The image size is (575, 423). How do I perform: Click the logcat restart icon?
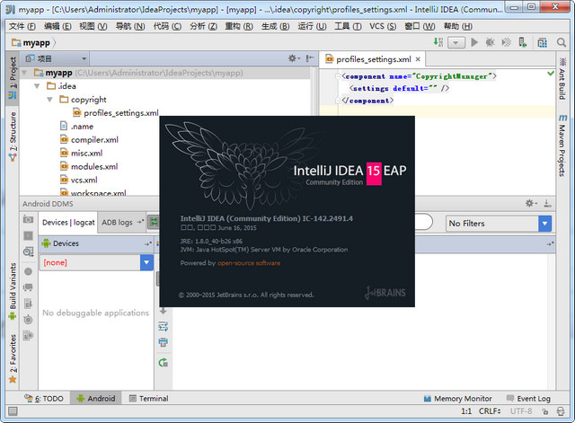coord(164,363)
